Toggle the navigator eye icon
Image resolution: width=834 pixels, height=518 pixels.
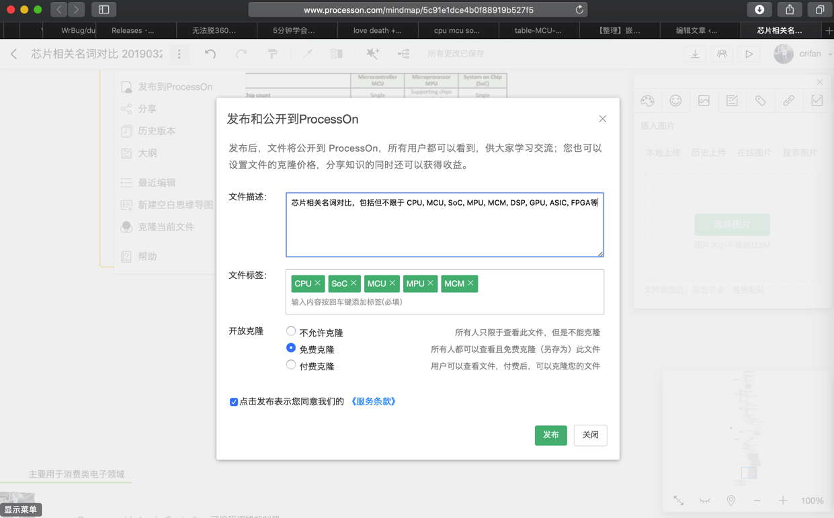[705, 501]
